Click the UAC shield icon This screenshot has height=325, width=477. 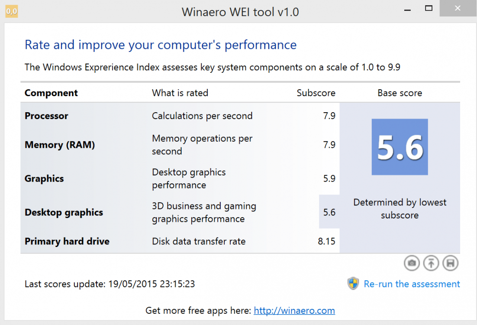353,283
